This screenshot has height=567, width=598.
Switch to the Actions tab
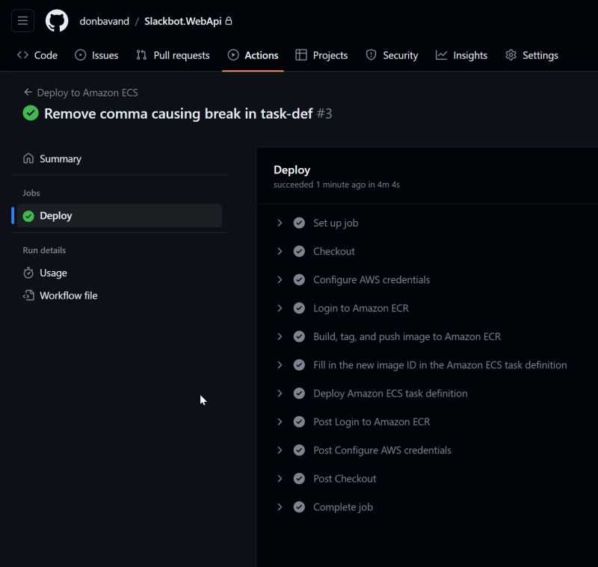tap(253, 55)
